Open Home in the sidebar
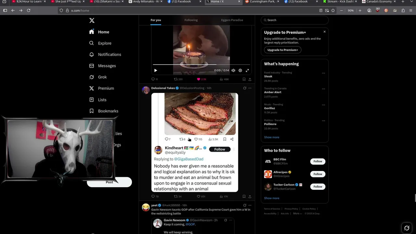Image resolution: width=416 pixels, height=234 pixels. coord(99,32)
